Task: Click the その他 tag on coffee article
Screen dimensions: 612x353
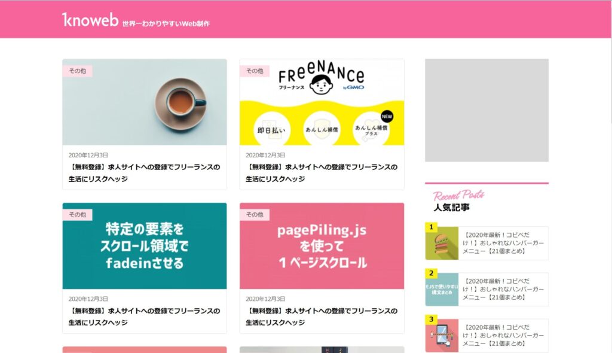Action: [77, 71]
